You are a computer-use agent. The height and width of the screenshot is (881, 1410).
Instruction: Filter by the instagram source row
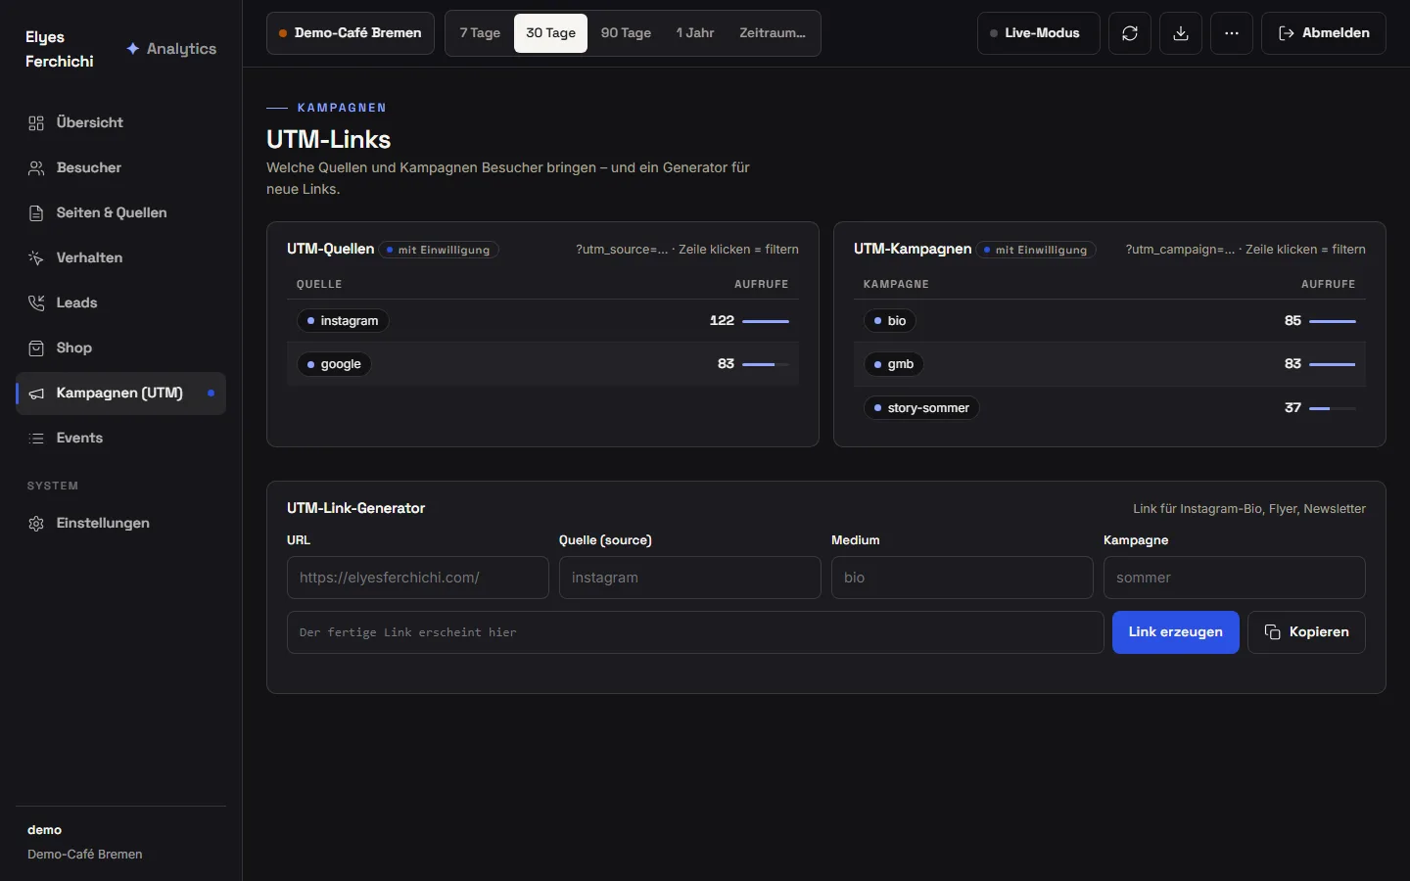click(542, 321)
